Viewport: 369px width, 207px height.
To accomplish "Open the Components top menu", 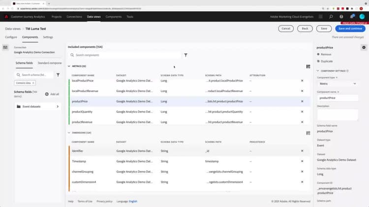I will coord(114,17).
